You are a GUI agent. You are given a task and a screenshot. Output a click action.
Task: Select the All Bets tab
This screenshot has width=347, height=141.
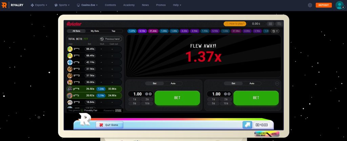coord(76,31)
